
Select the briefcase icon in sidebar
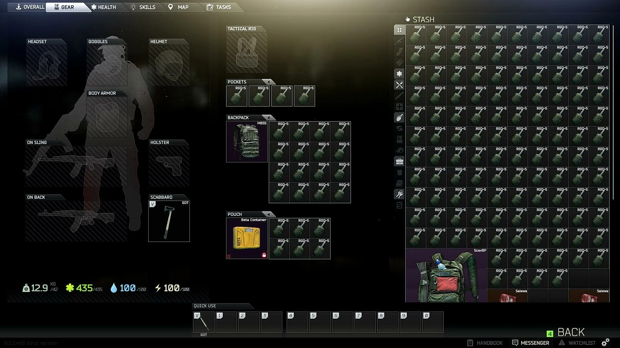(x=399, y=161)
